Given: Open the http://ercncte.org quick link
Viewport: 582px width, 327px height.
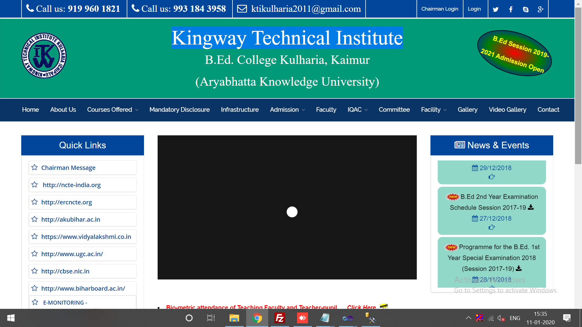Looking at the screenshot, I should (x=83, y=202).
